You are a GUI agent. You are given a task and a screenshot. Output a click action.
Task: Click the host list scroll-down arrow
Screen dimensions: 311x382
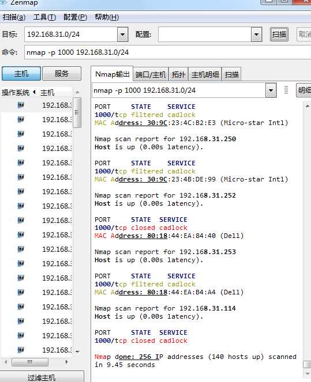pyautogui.click(x=77, y=351)
